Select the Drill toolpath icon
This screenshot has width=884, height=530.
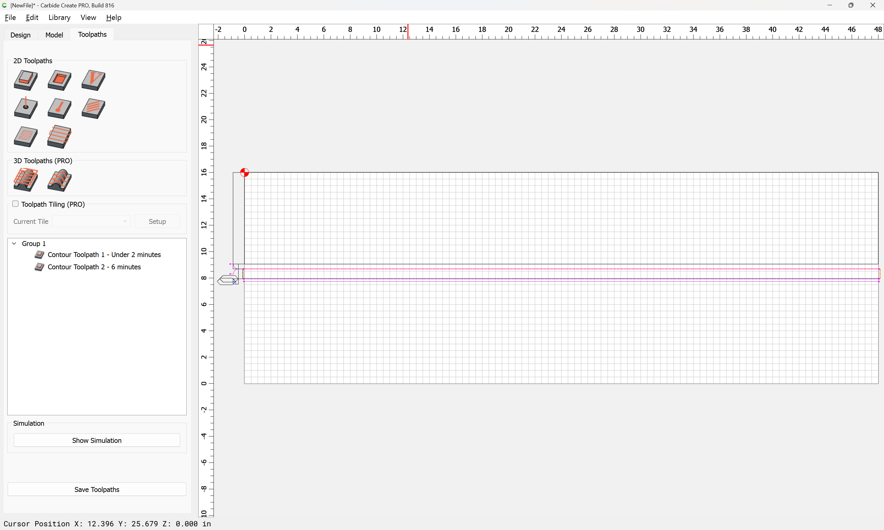point(26,108)
